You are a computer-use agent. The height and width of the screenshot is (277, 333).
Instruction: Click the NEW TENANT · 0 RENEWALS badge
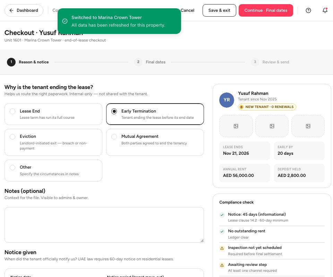(267, 107)
